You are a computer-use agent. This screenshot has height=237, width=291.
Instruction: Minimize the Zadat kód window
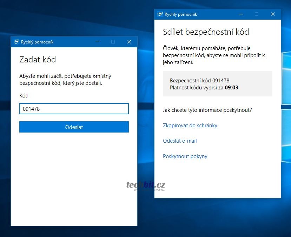pos(97,42)
